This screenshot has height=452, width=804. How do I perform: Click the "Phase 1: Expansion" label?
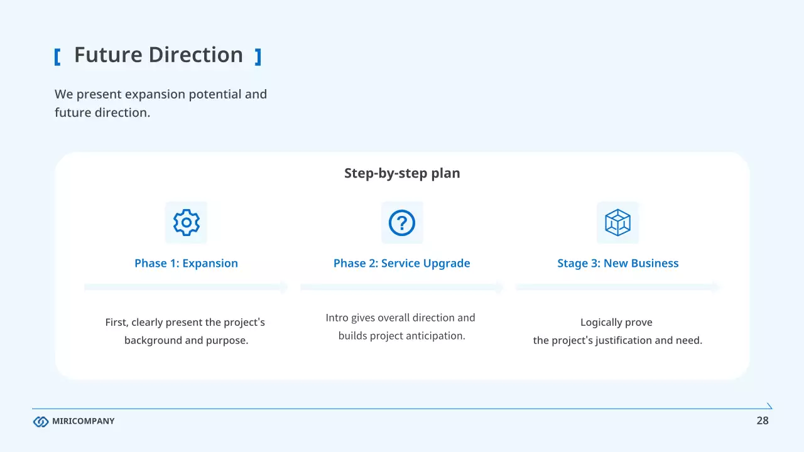pyautogui.click(x=186, y=264)
